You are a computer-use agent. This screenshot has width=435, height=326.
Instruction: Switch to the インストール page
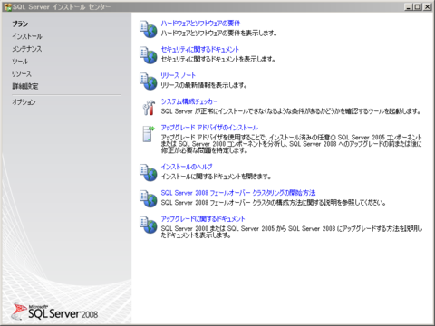pyautogui.click(x=27, y=36)
